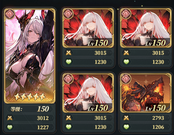Image resolution: width=174 pixels, height=135 pixels.
Task: Click the green heart HP icon under main card
Action: coord(10,127)
